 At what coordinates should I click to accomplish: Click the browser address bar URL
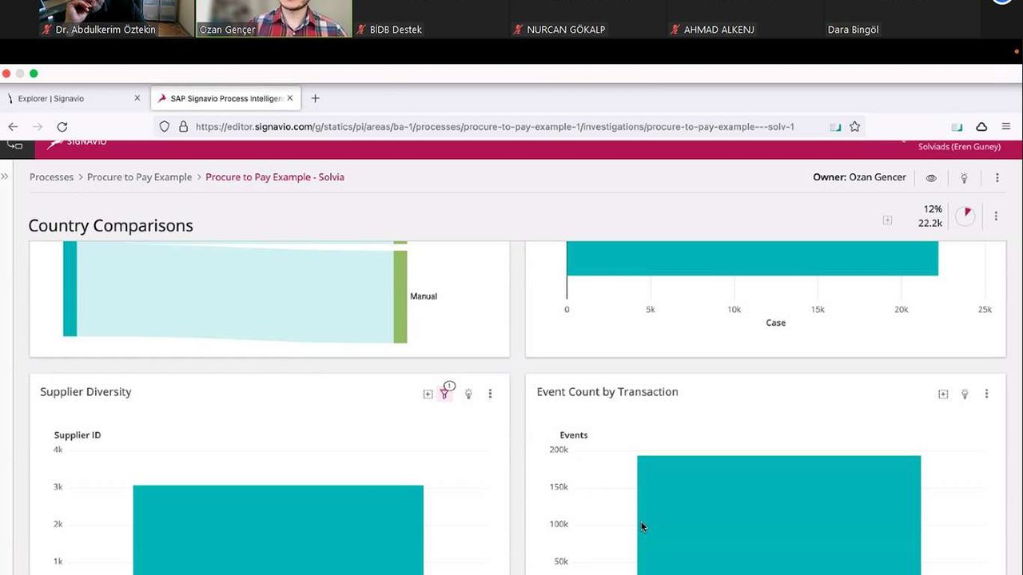tap(496, 126)
